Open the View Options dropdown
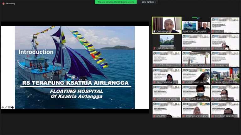The height and width of the screenshot is (135, 241). pyautogui.click(x=149, y=2)
